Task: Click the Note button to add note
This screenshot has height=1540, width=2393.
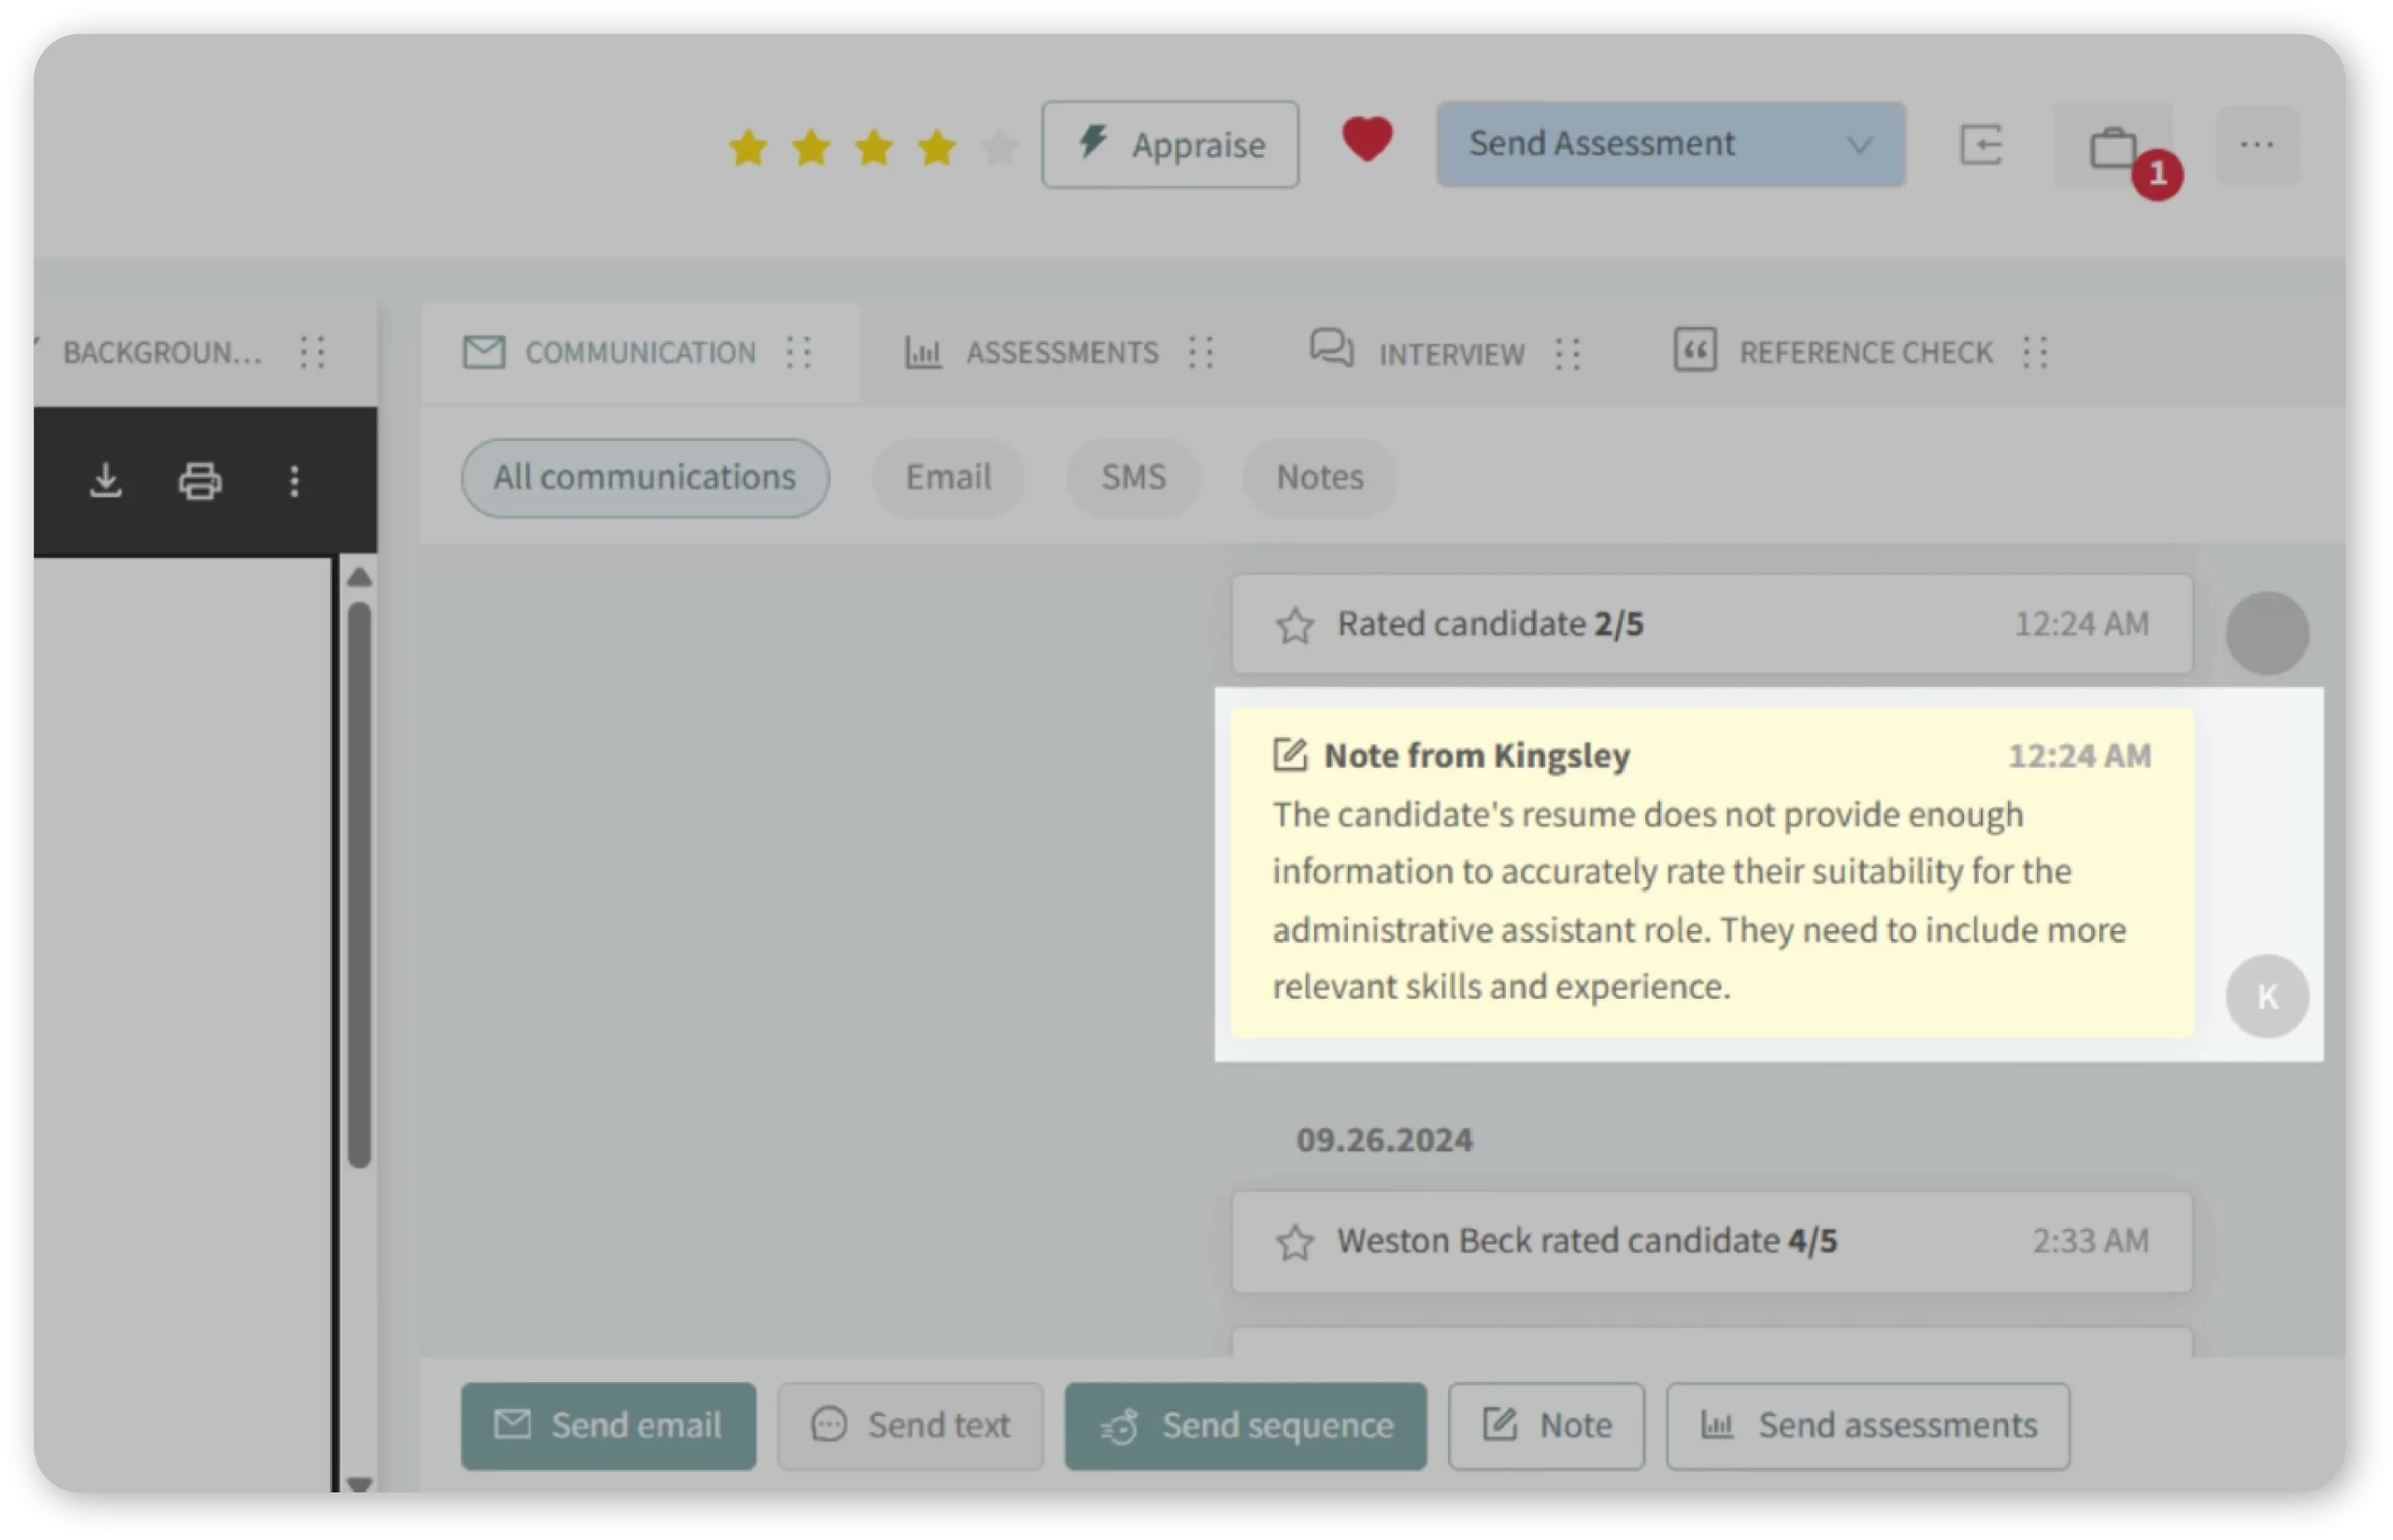Action: (1546, 1425)
